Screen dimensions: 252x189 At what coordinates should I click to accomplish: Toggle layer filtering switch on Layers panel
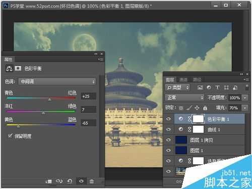pyautogui.click(x=247, y=87)
